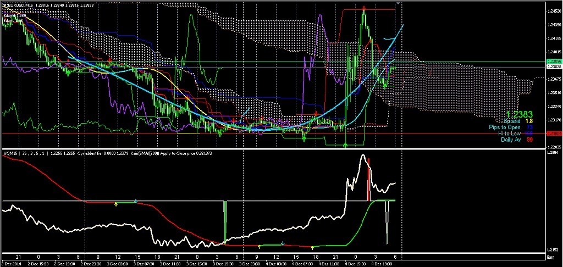Click the 1.23675 price scale value
Image resolution: width=563 pixels, height=267 pixels.
pyautogui.click(x=553, y=79)
